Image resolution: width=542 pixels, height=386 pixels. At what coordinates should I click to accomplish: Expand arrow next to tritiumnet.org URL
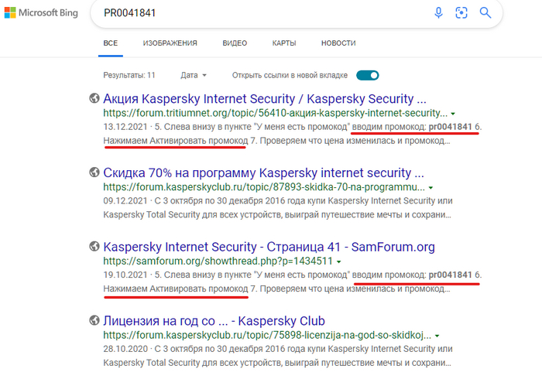point(453,113)
